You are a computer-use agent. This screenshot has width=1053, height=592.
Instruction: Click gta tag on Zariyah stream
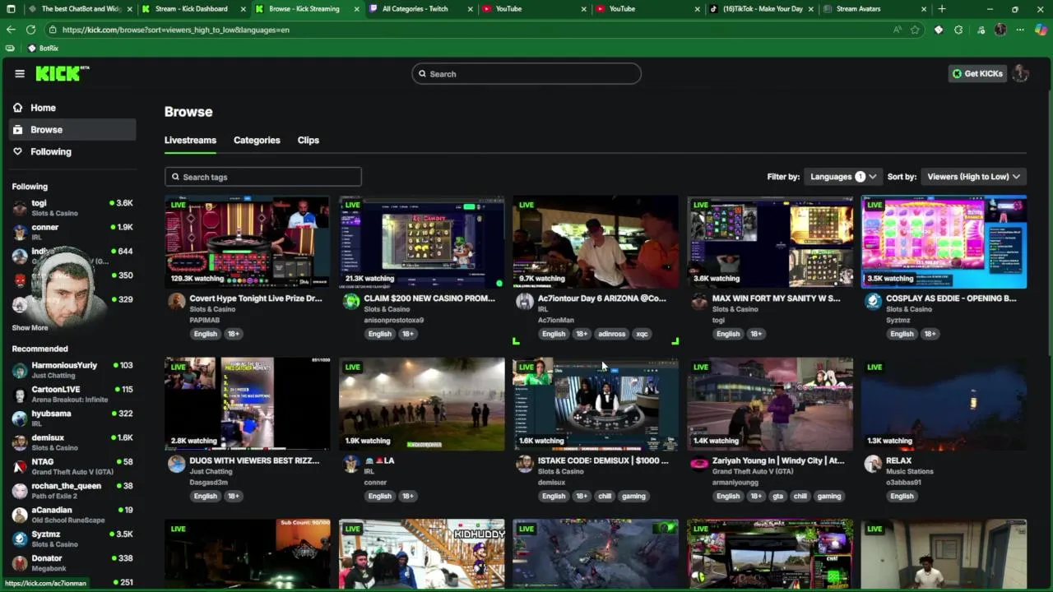coord(777,496)
